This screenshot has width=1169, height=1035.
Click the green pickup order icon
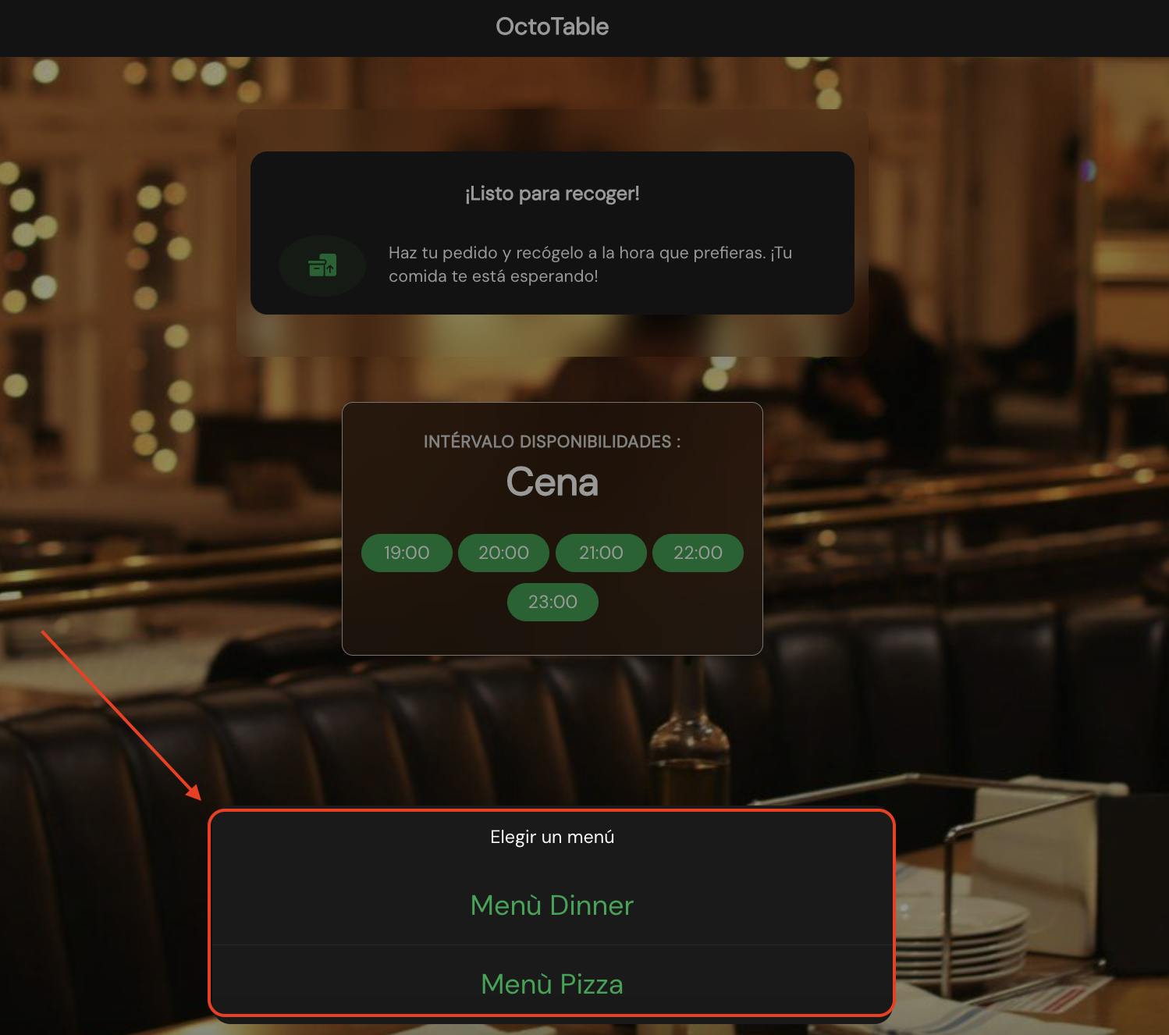(x=322, y=265)
